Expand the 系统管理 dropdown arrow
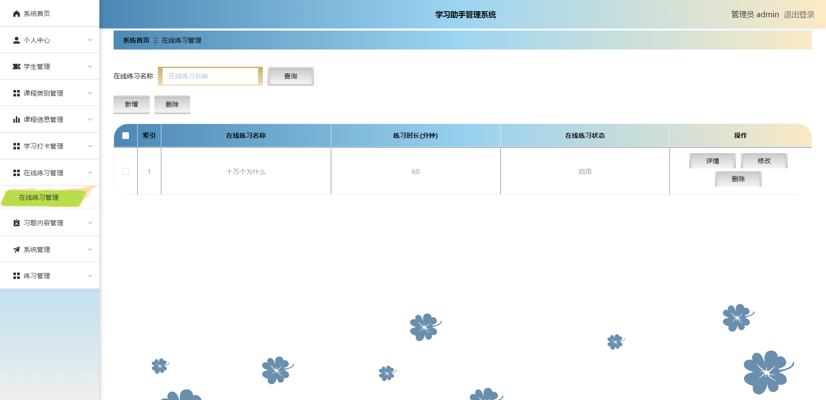This screenshot has height=400, width=826. (90, 249)
